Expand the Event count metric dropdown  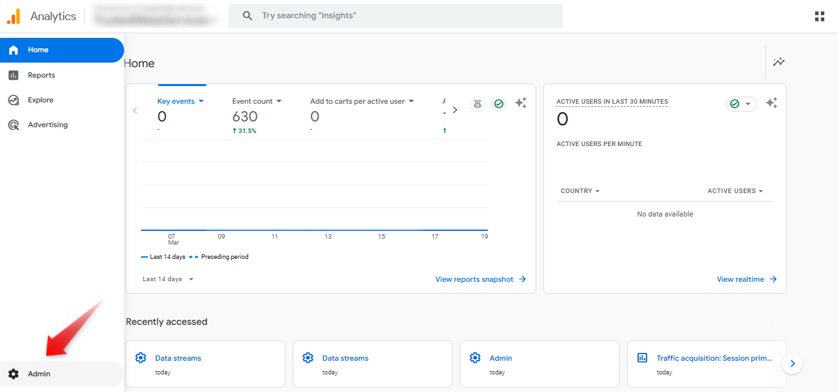[257, 101]
